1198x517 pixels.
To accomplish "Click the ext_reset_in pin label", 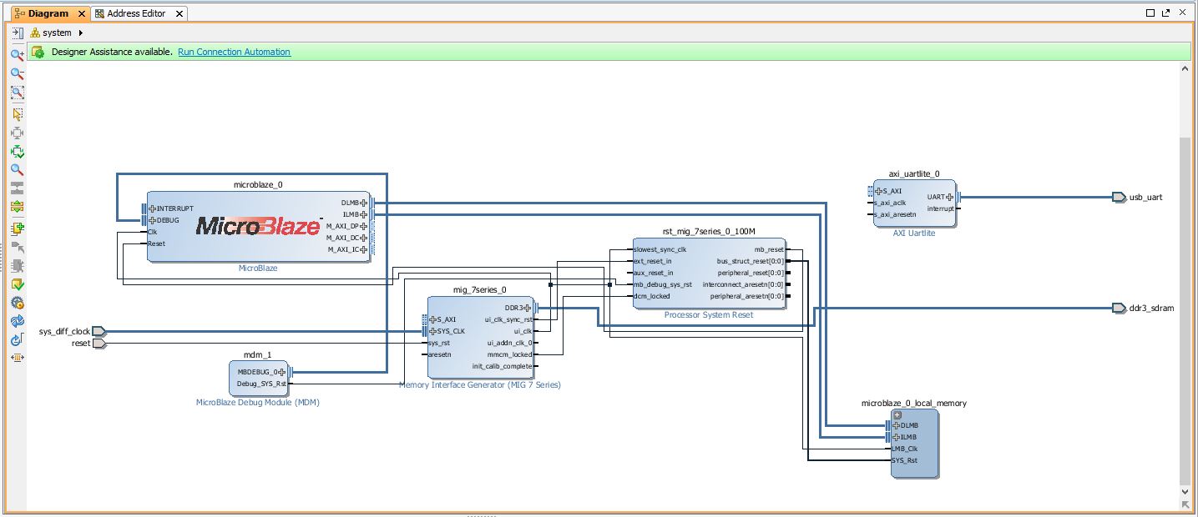I will click(x=653, y=261).
